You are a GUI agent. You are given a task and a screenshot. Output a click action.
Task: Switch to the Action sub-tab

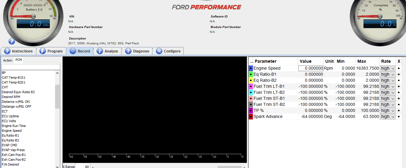tap(8, 60)
